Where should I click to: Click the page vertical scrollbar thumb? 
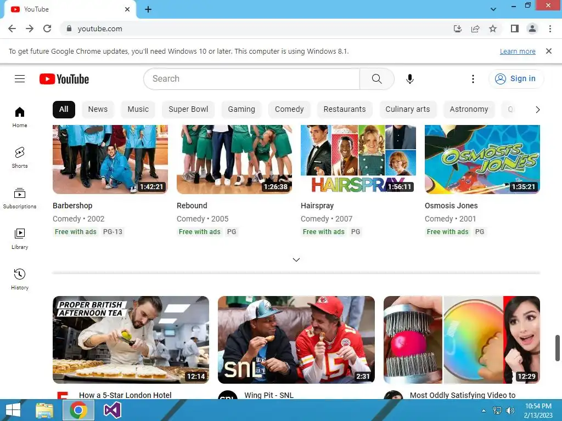pyautogui.click(x=558, y=348)
